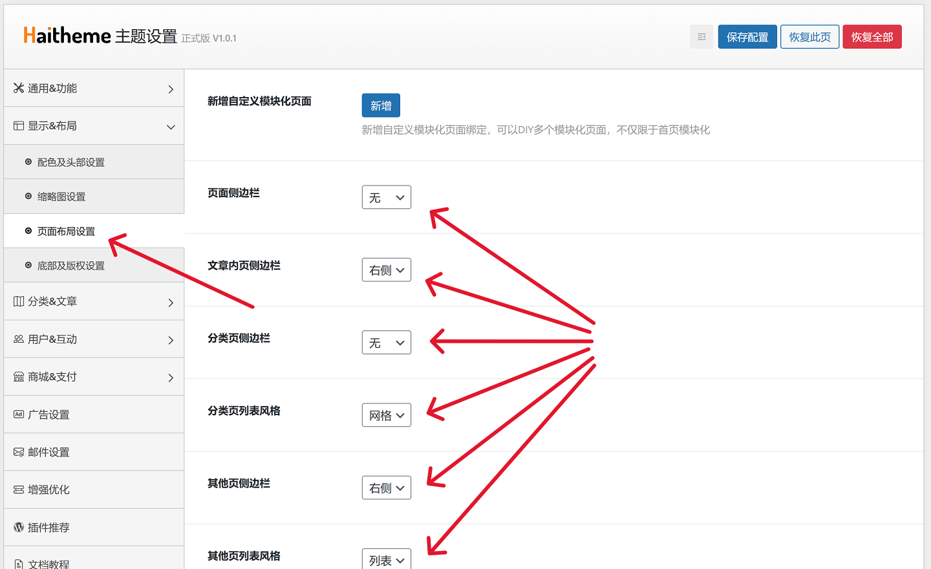Click the 保存配置 button
The image size is (931, 569).
pos(747,37)
